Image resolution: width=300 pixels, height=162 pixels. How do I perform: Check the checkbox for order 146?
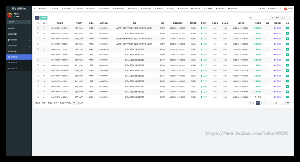pyautogui.click(x=38, y=33)
